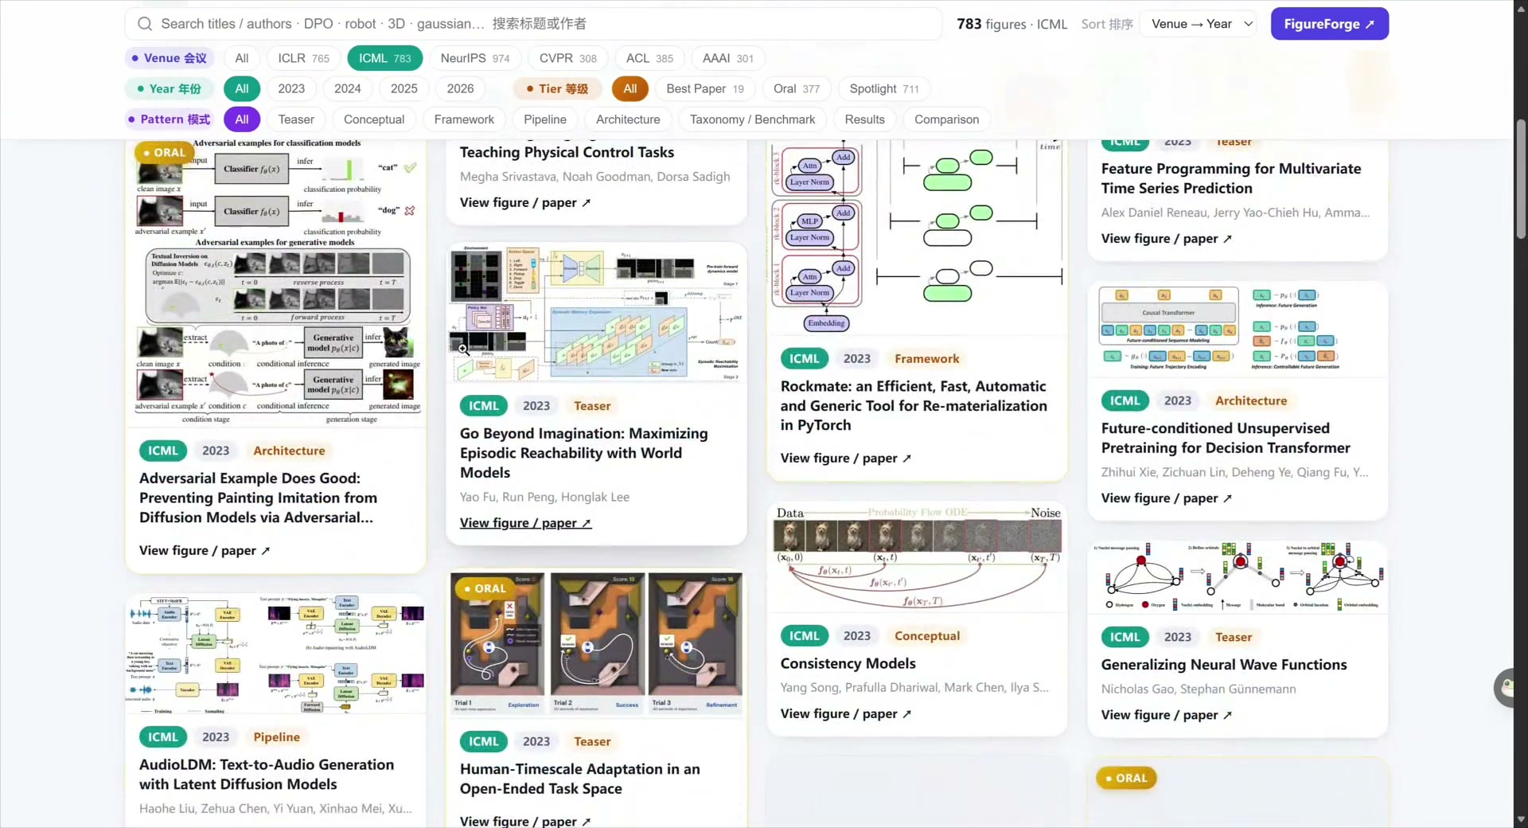Select the Teaser pattern filter

[296, 119]
